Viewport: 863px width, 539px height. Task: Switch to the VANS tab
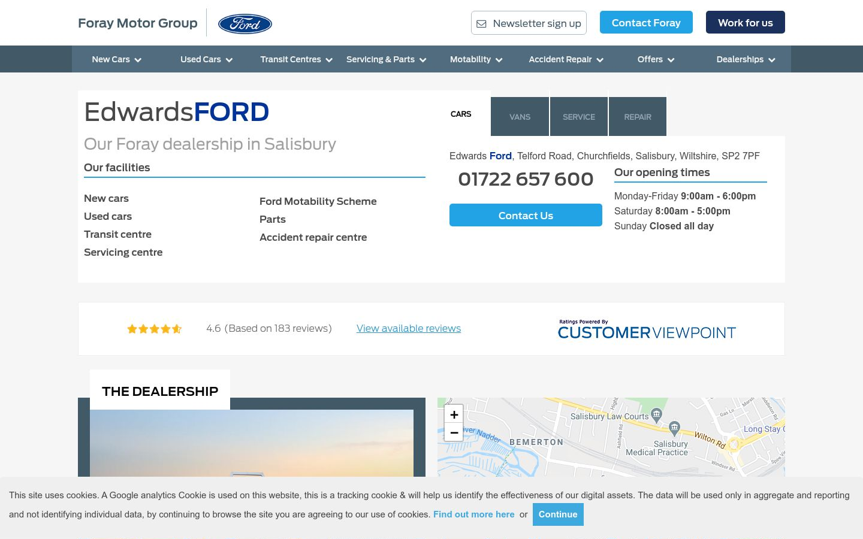point(520,117)
